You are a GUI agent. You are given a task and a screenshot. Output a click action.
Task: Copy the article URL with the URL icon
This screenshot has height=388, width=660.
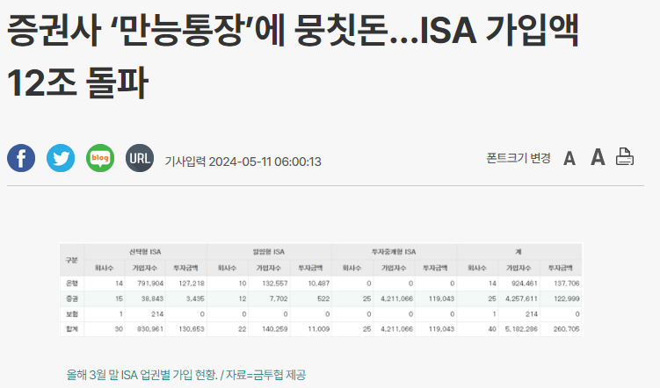pyautogui.click(x=140, y=158)
